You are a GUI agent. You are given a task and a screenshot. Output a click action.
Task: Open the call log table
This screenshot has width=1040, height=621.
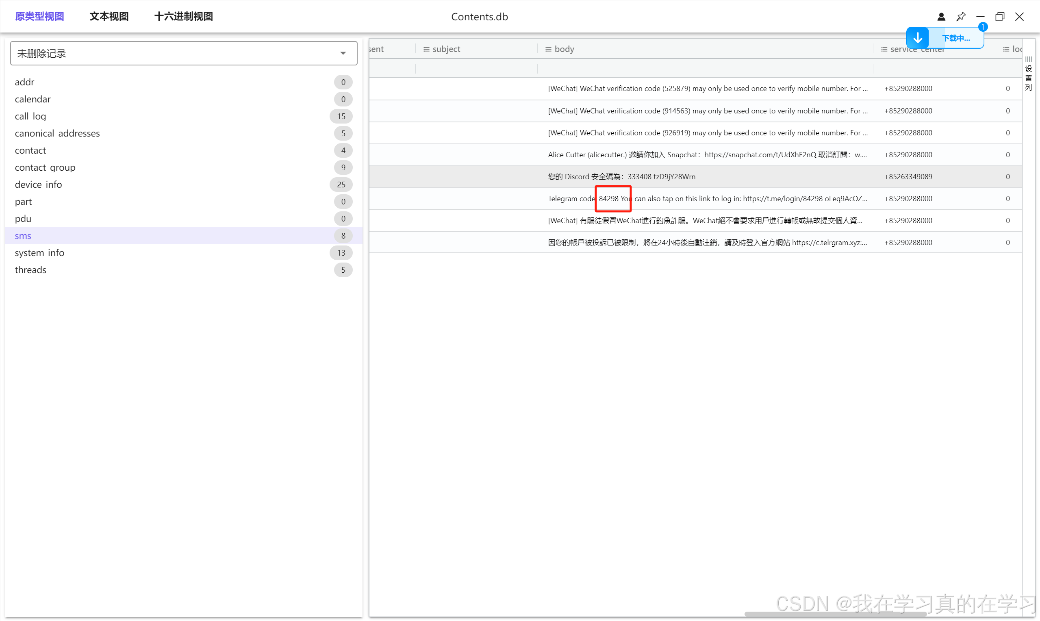point(30,116)
